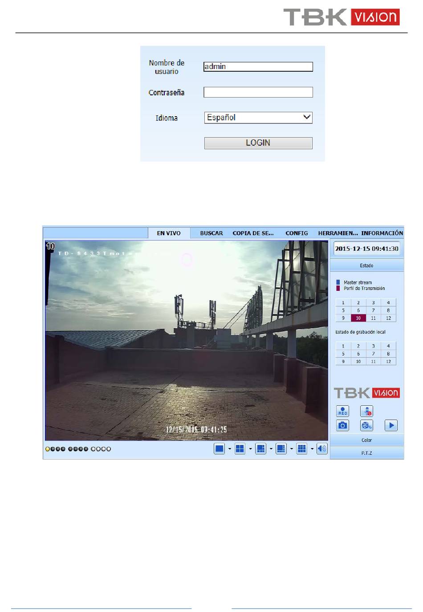Open the BUSCAR tab
This screenshot has width=423, height=612.
(x=211, y=233)
